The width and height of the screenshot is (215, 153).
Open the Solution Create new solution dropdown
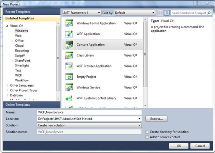(x=89, y=125)
